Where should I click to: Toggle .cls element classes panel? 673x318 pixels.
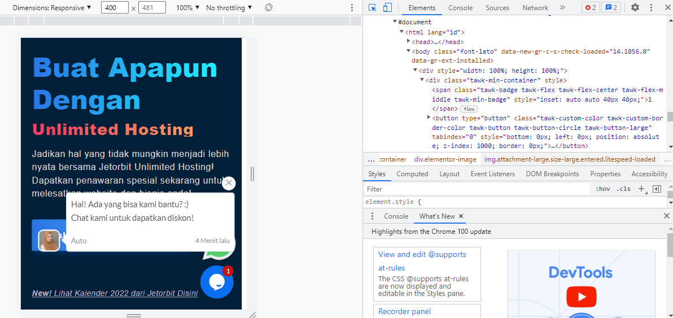(x=624, y=189)
